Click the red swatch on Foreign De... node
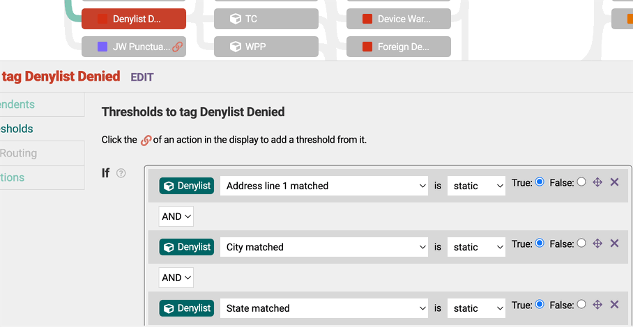 367,47
